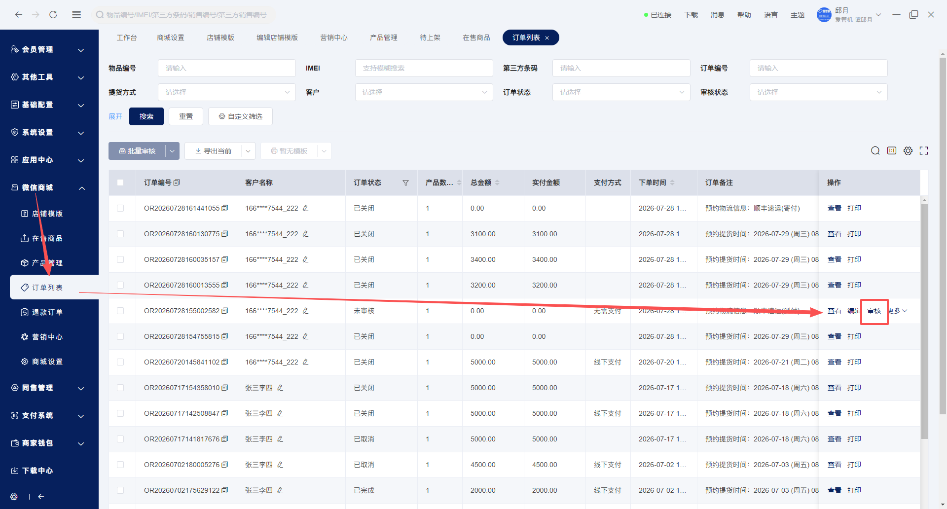Open the hamburger menu icon
This screenshot has height=509, width=947.
pos(76,15)
